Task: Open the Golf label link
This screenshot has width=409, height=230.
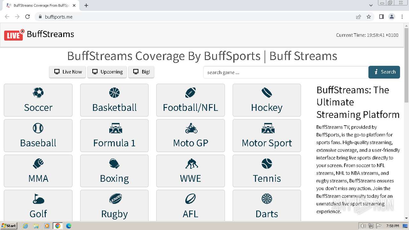Action: point(38,214)
